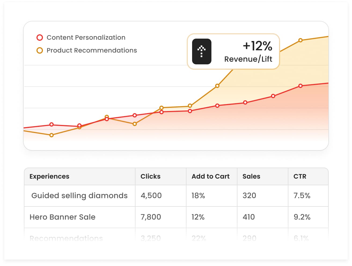Click the black upward arrow icon
Screen dimensions: 352x266
(201, 51)
